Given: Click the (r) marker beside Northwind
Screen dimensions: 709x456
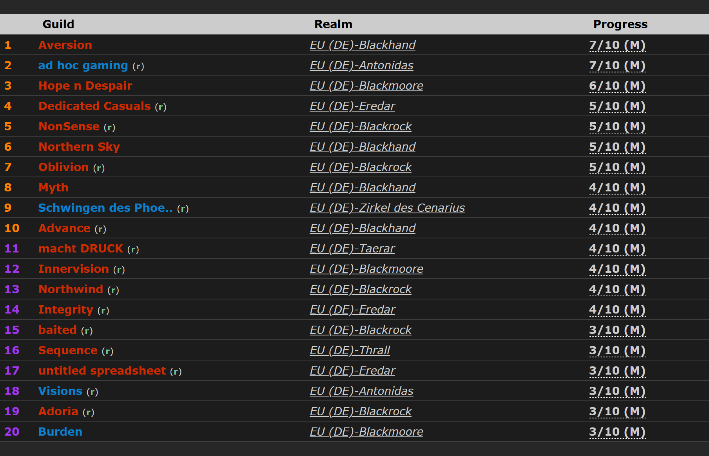Looking at the screenshot, I should pyautogui.click(x=113, y=290).
